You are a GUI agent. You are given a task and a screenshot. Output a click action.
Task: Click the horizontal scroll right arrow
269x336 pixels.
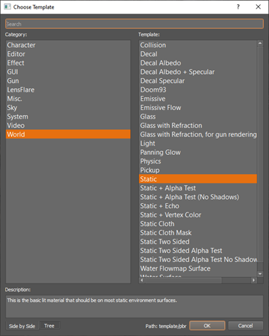[x=253, y=280]
